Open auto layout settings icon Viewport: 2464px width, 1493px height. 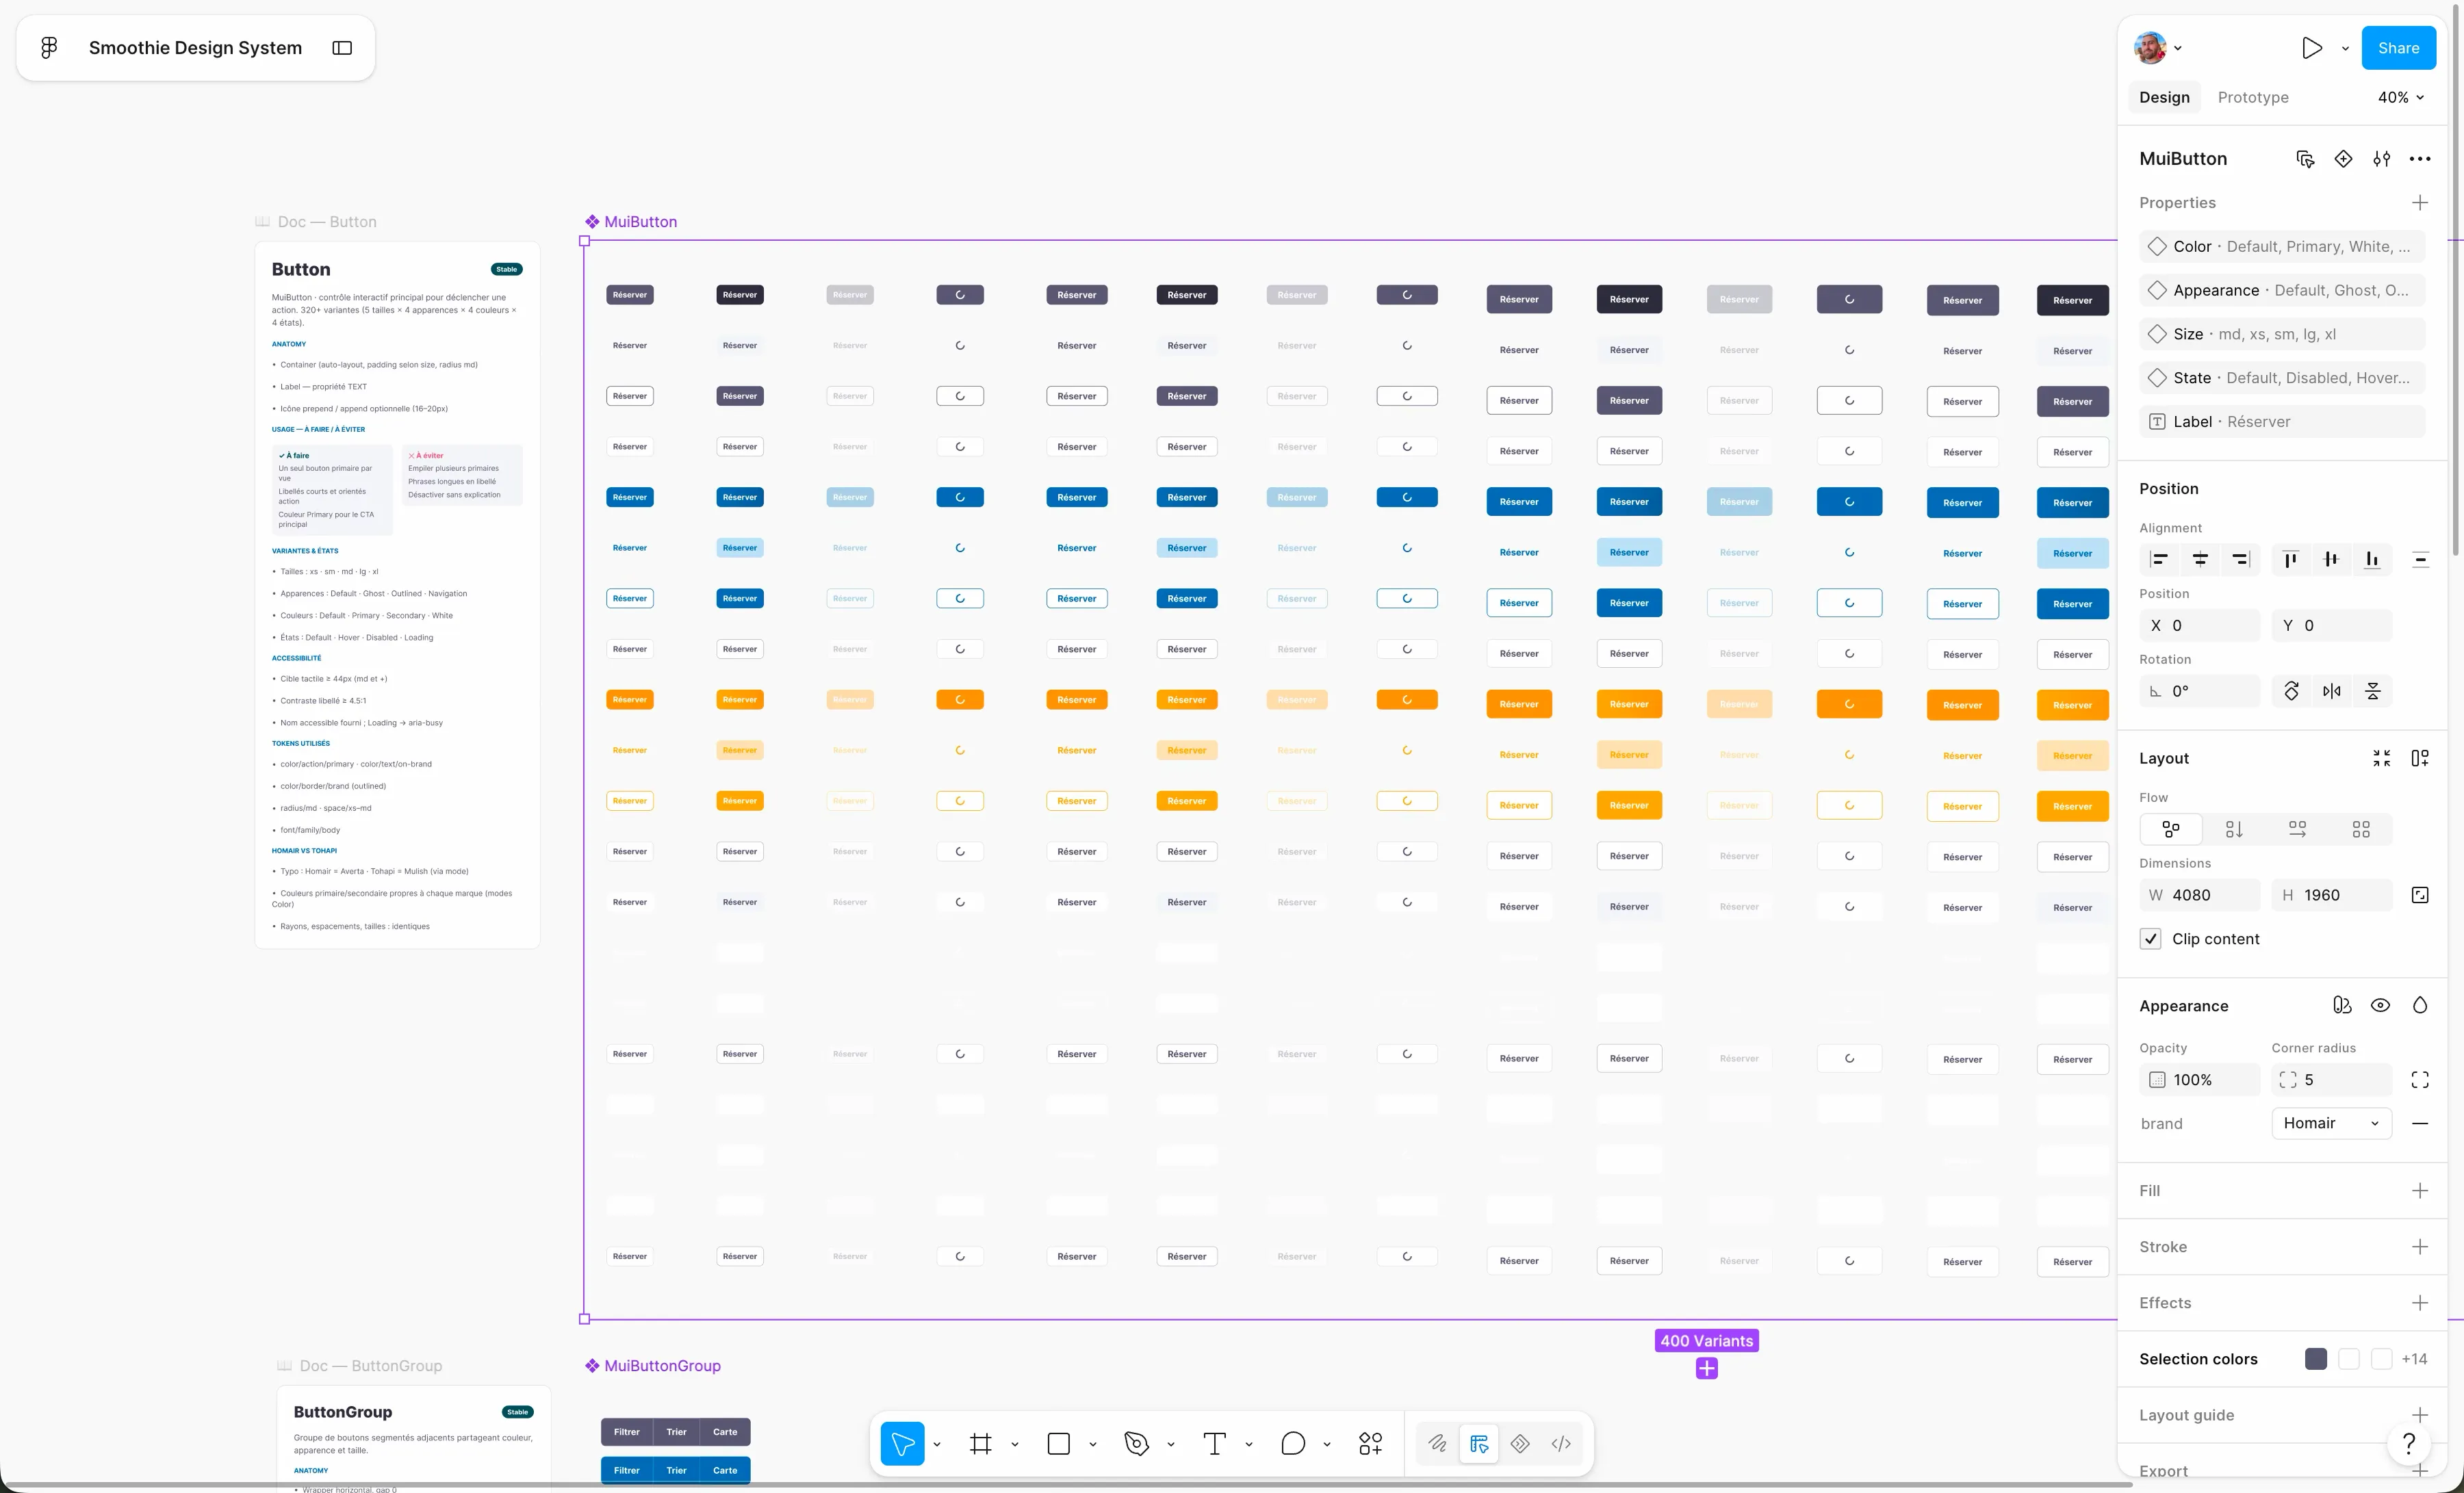2419,758
